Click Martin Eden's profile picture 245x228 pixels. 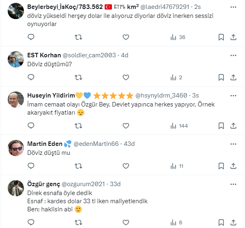point(16,148)
